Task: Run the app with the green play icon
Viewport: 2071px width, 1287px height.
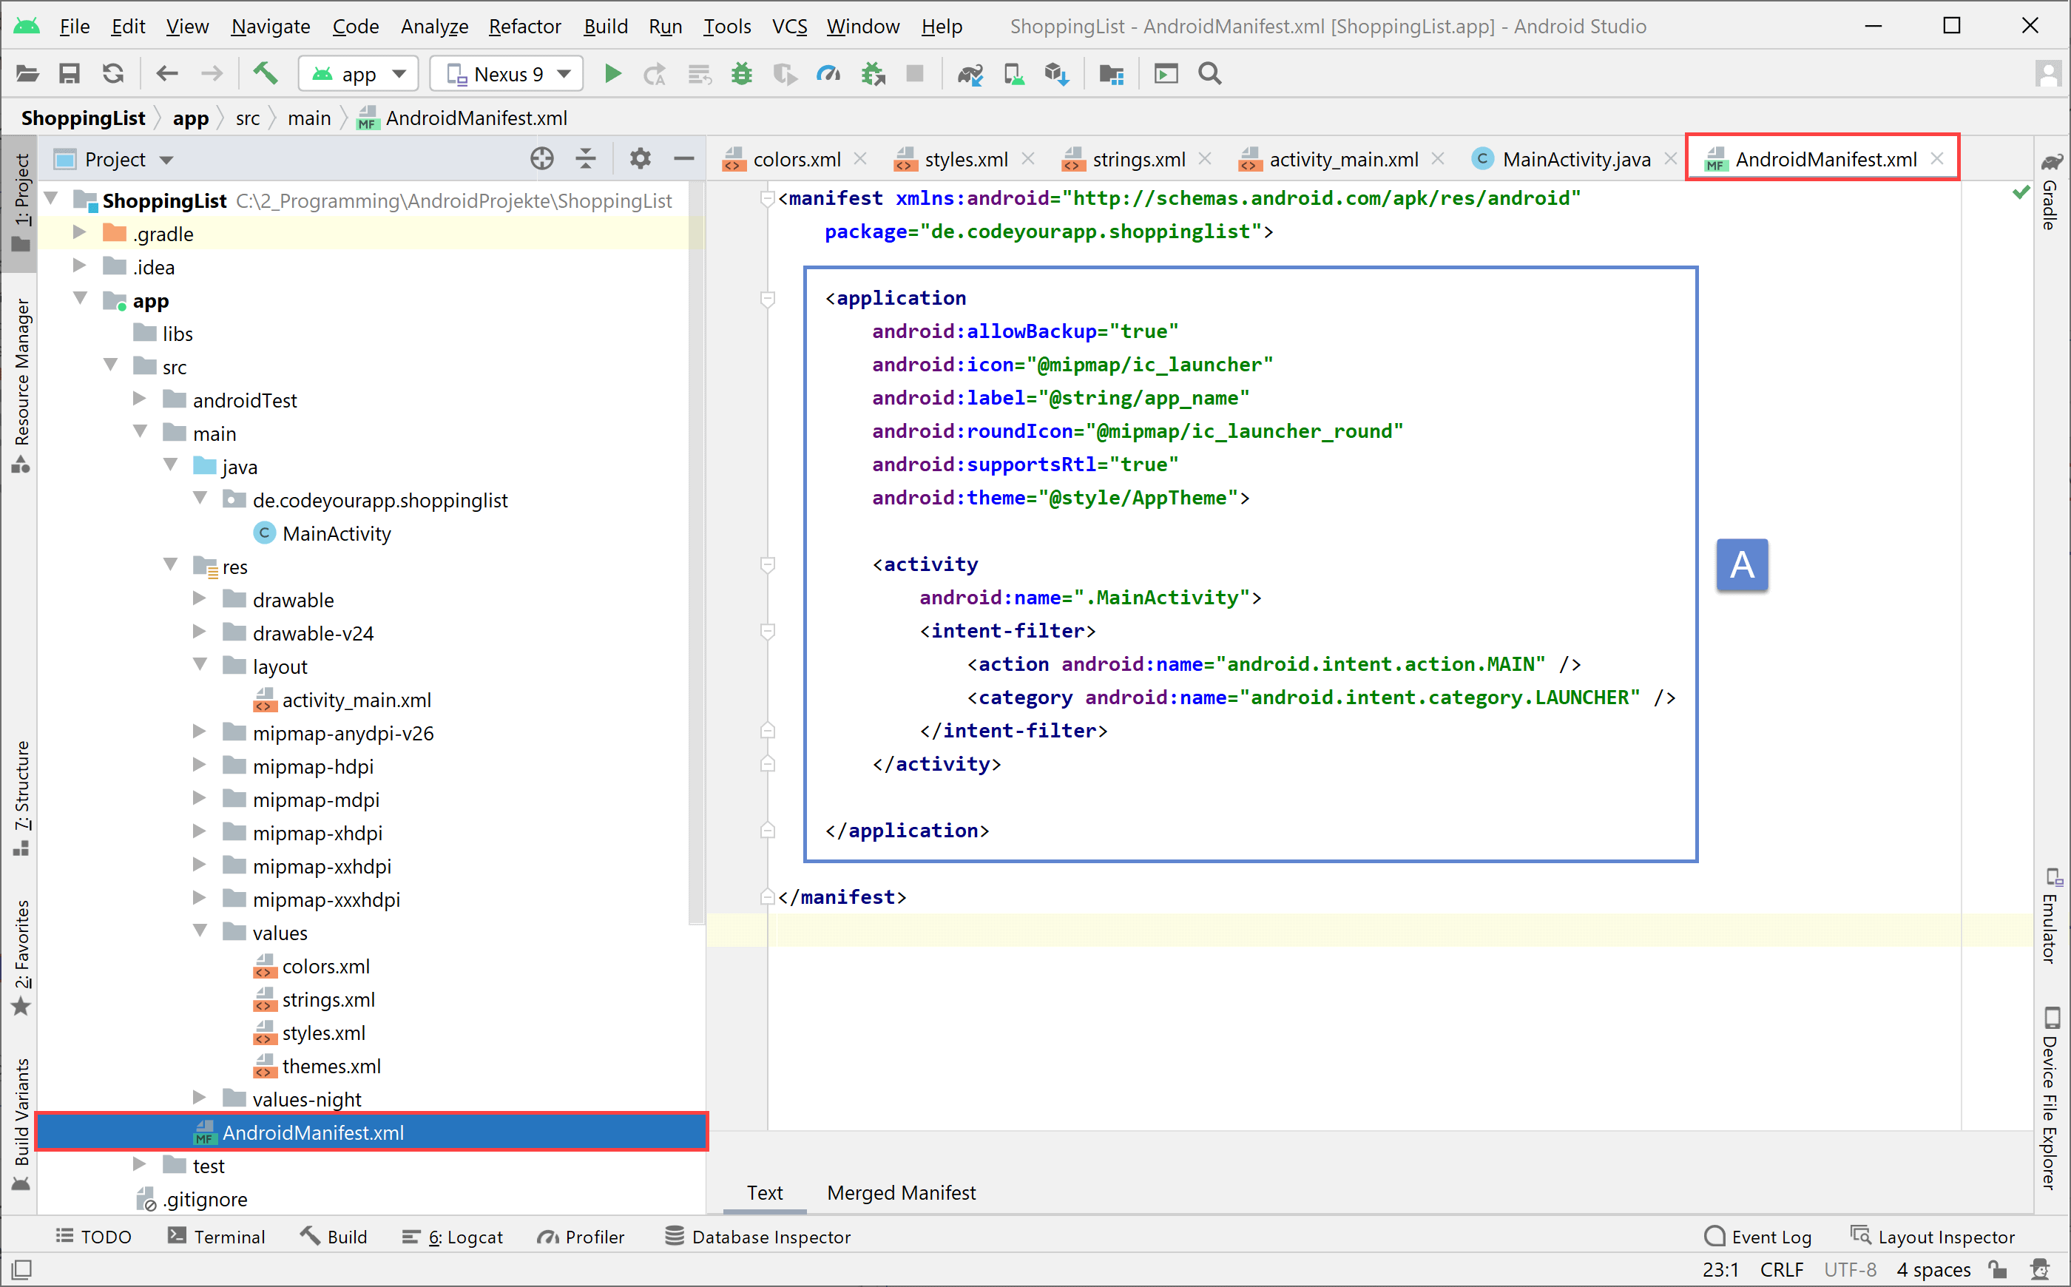Action: pyautogui.click(x=612, y=74)
